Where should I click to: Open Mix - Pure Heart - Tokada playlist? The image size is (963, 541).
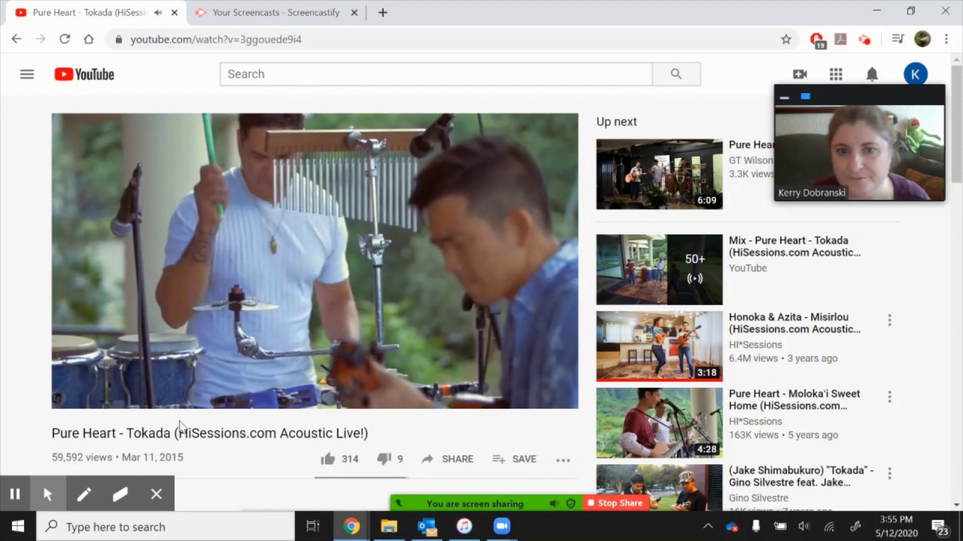tap(794, 246)
